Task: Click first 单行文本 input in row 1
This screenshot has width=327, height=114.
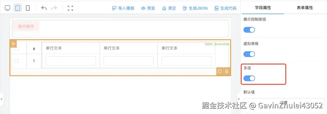Action: [71, 61]
